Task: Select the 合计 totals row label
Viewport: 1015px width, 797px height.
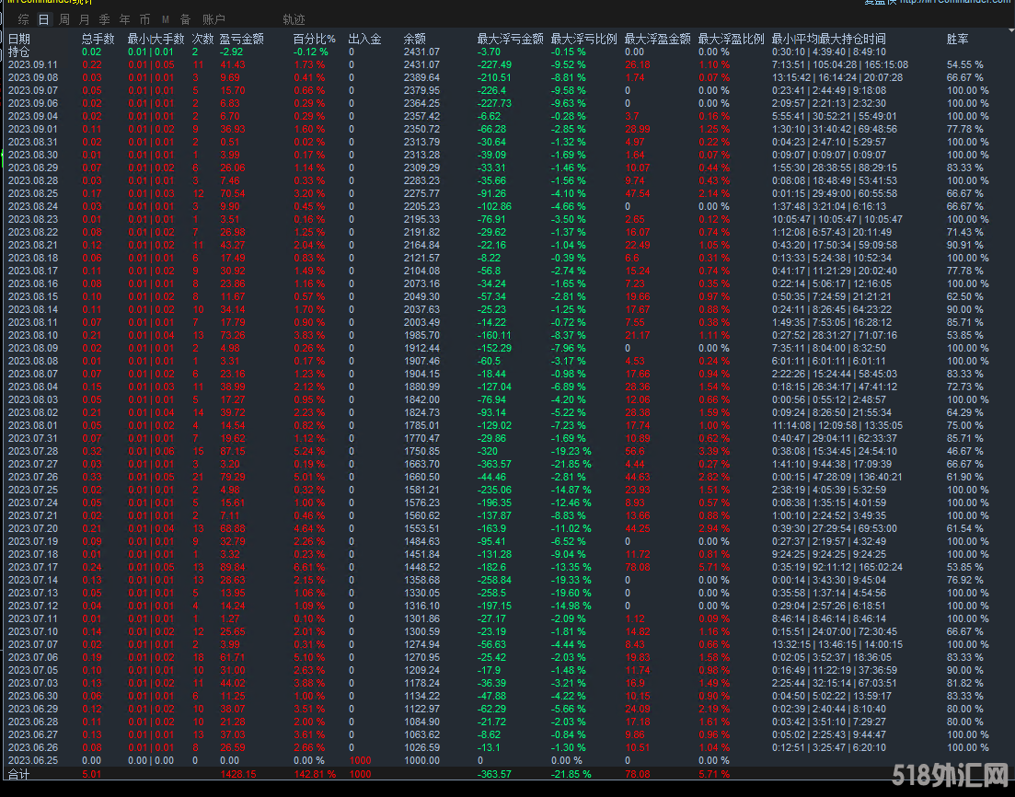Action: (19, 775)
